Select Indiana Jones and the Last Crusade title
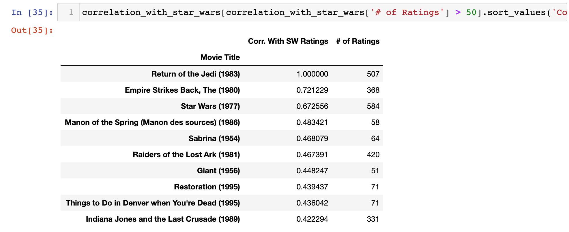The width and height of the screenshot is (569, 232). coord(163,219)
